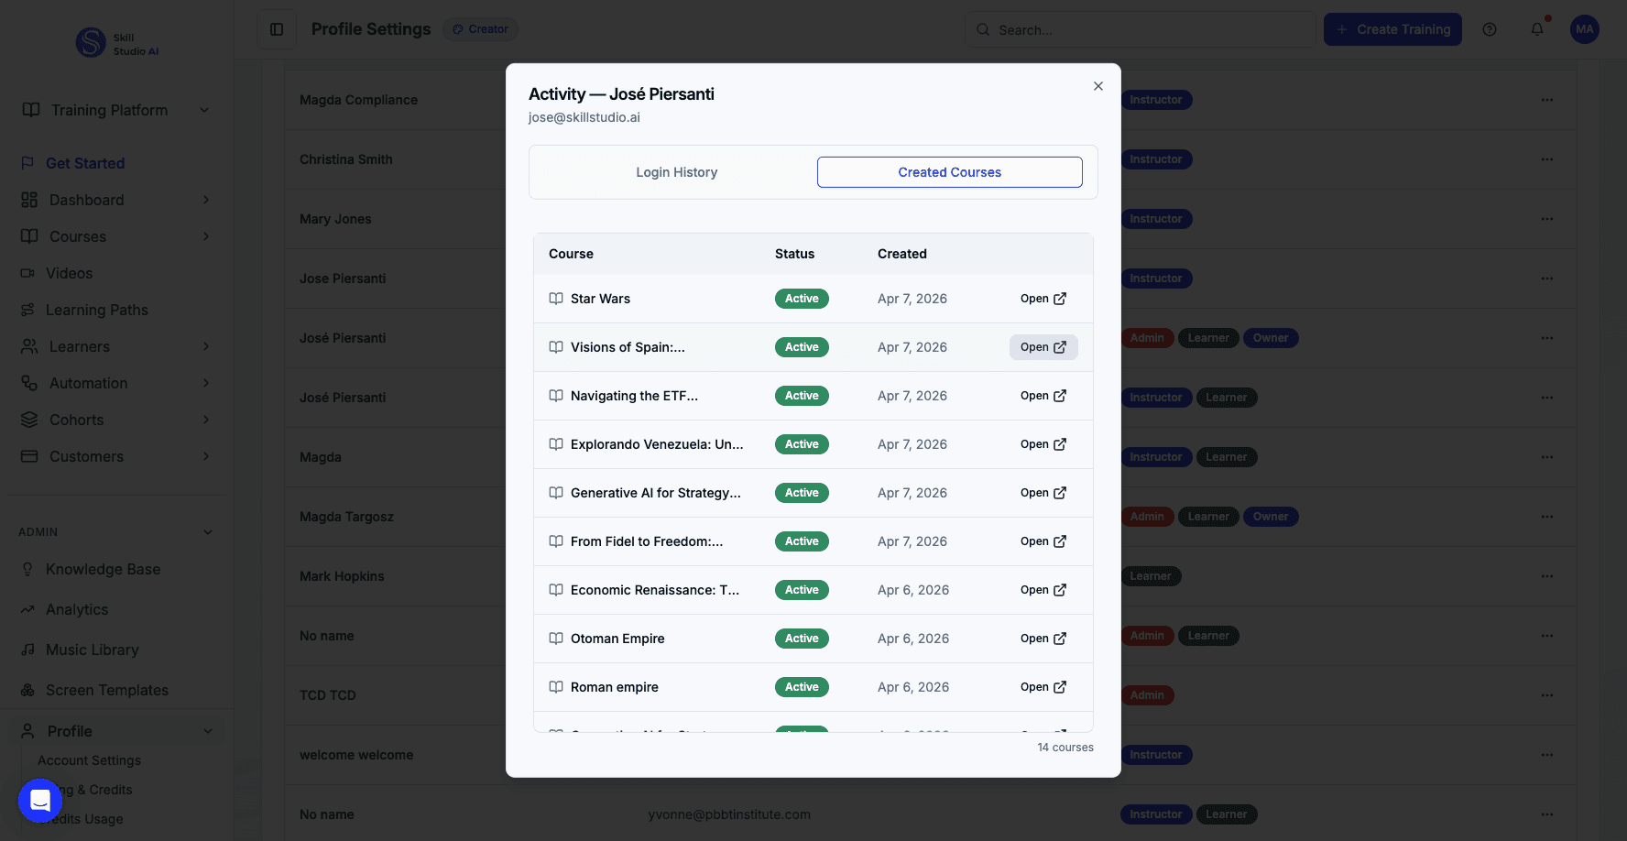Open the MA avatar menu
The image size is (1627, 841).
(1584, 29)
